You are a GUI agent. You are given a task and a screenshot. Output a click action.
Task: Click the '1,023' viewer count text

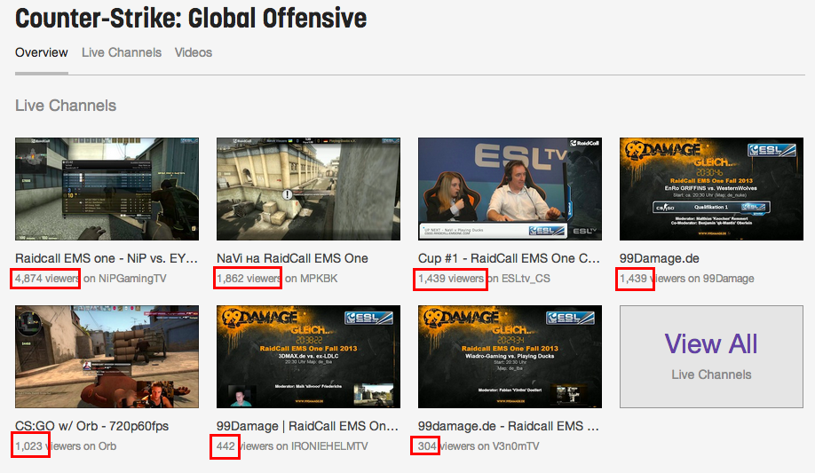pos(28,446)
